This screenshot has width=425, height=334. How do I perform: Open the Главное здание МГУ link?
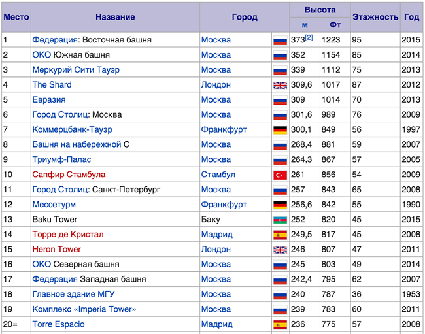click(73, 294)
